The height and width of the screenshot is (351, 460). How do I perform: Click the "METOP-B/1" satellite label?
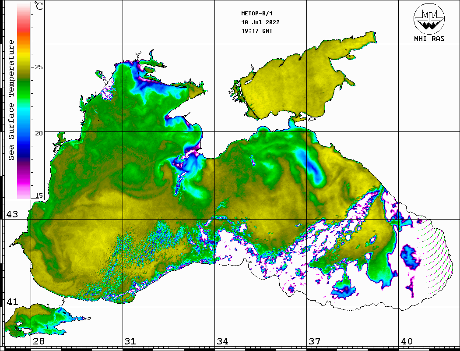256,14
